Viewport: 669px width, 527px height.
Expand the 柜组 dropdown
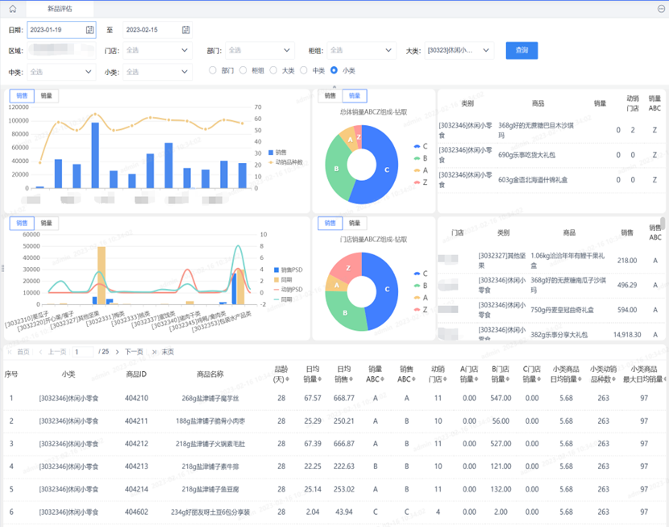pos(361,50)
